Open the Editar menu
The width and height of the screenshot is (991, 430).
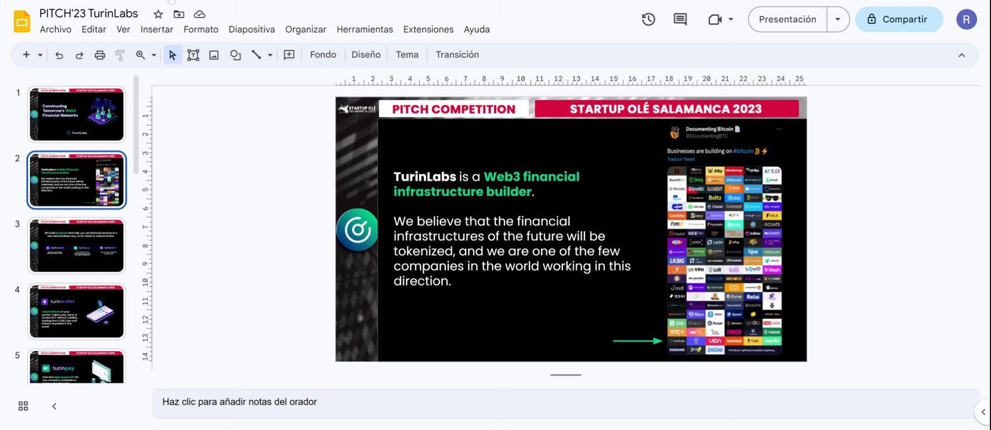(x=94, y=29)
